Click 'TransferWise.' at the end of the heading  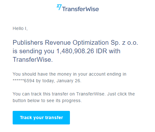pyautogui.click(x=33, y=60)
